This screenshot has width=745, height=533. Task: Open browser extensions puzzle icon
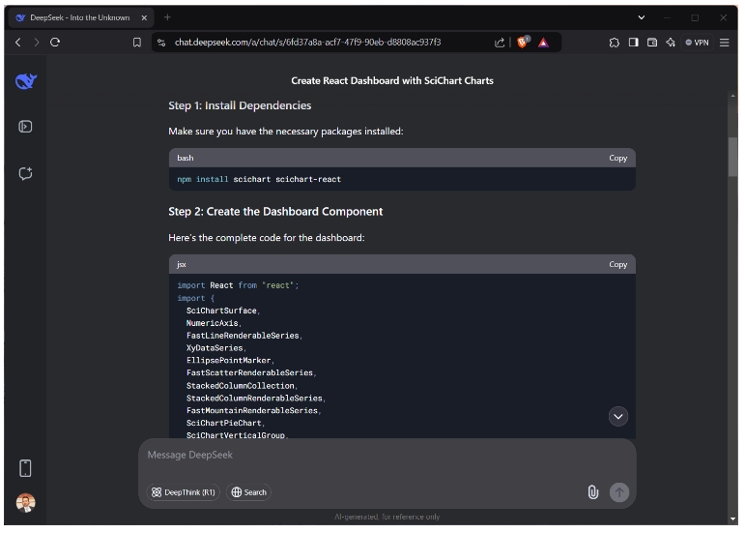tap(614, 43)
